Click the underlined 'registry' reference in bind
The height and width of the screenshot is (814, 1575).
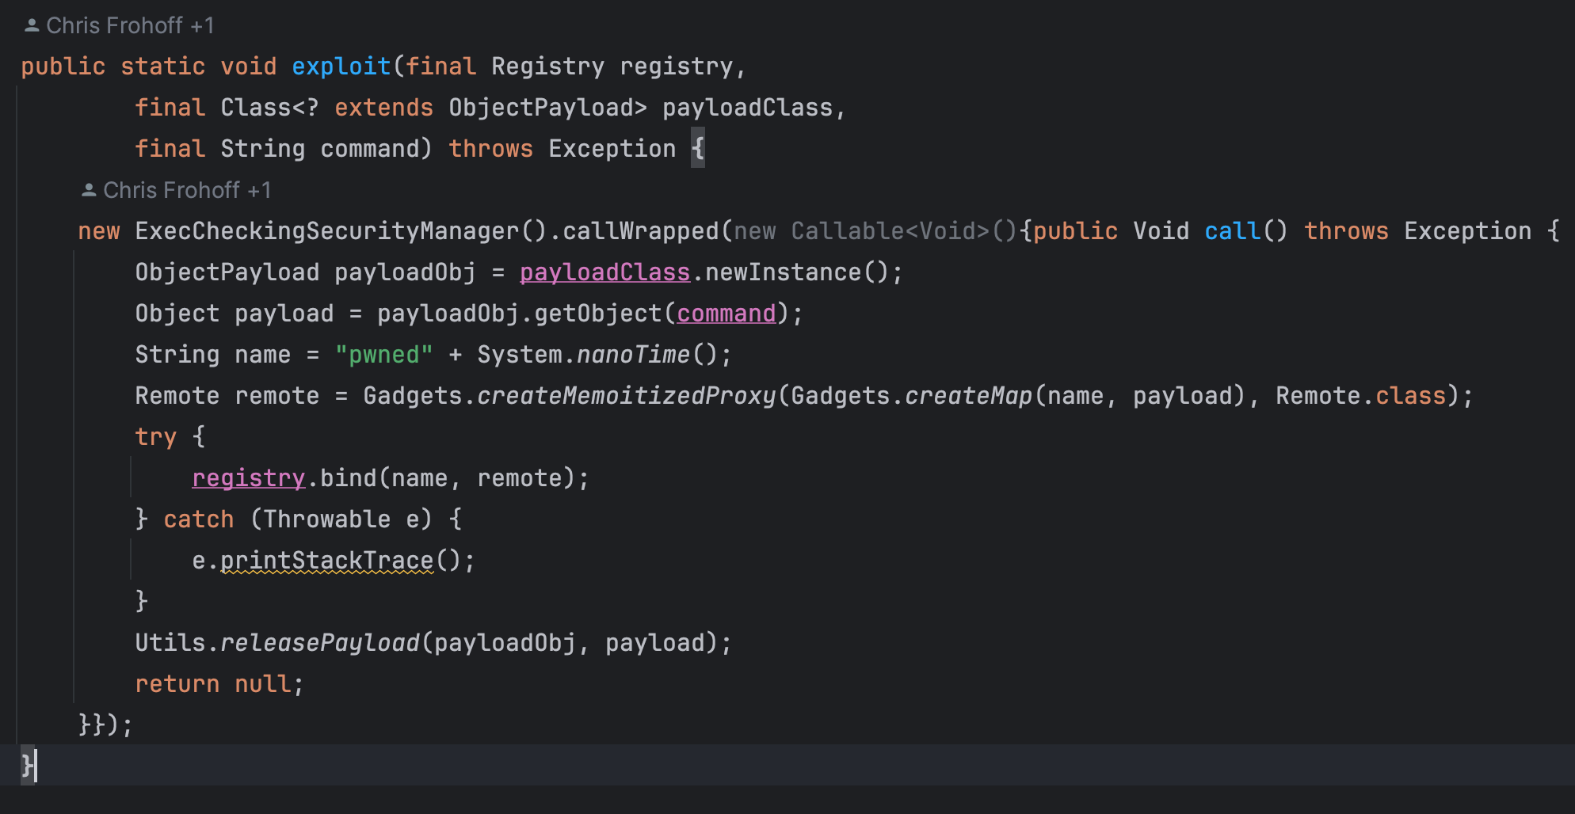pos(249,478)
